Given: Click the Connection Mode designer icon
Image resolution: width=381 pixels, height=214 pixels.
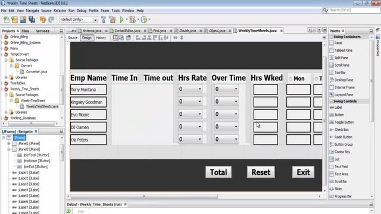Looking at the screenshot, I should coord(121,38).
